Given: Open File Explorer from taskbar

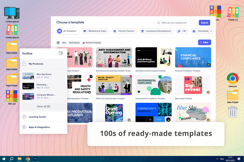Looking at the screenshot, I should point(20,159).
